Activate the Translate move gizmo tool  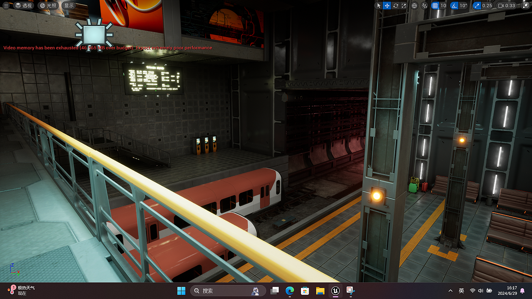(387, 5)
